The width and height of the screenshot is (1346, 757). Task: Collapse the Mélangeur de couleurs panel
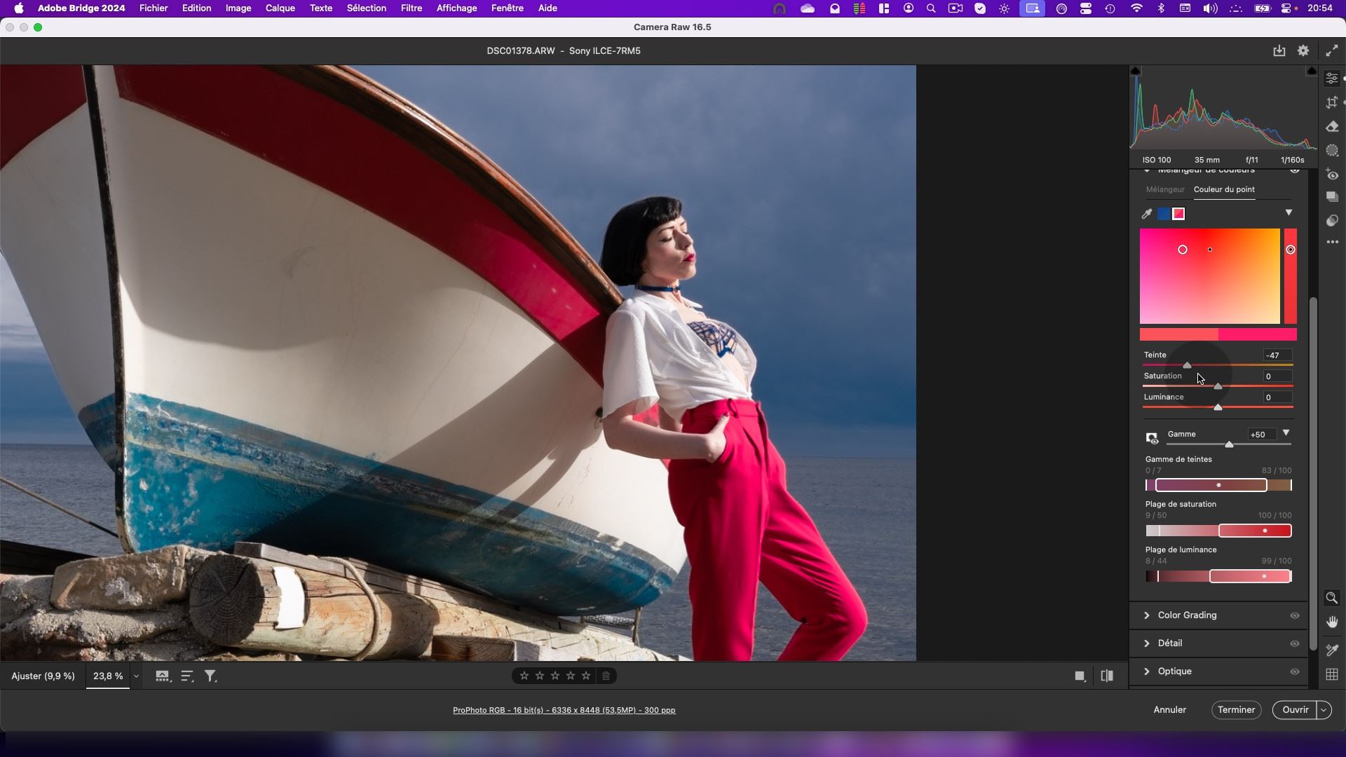1147,170
